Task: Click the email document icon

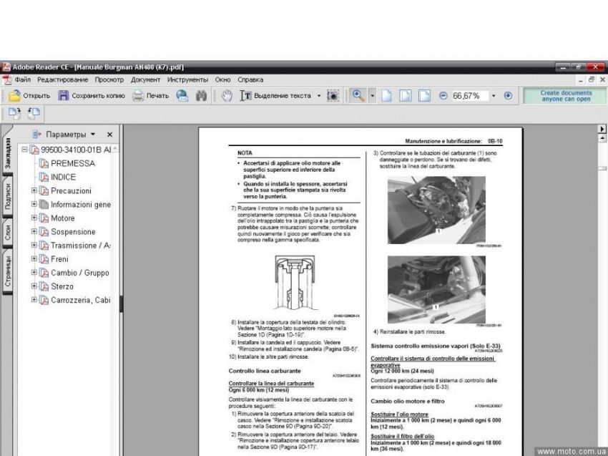Action: pos(182,95)
